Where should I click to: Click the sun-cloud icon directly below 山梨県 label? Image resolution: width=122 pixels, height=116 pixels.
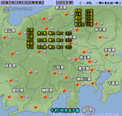57,73
